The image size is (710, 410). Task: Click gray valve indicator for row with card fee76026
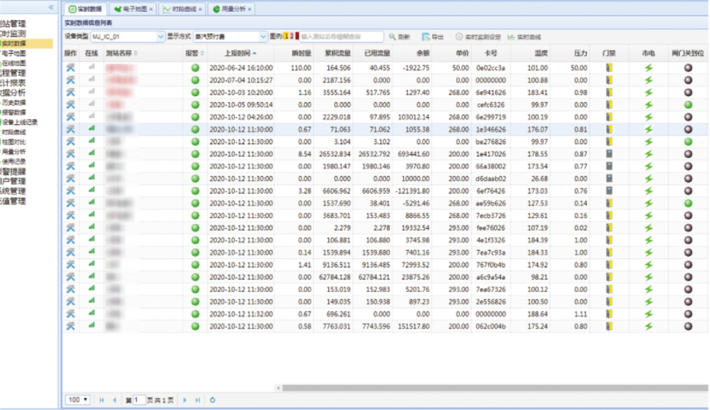[x=688, y=228]
